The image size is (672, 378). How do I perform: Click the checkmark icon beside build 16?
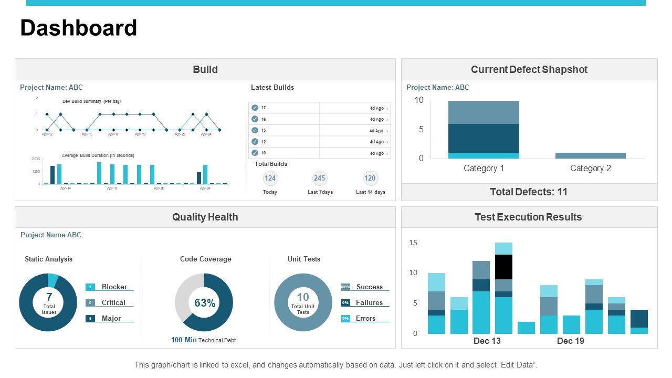point(255,119)
